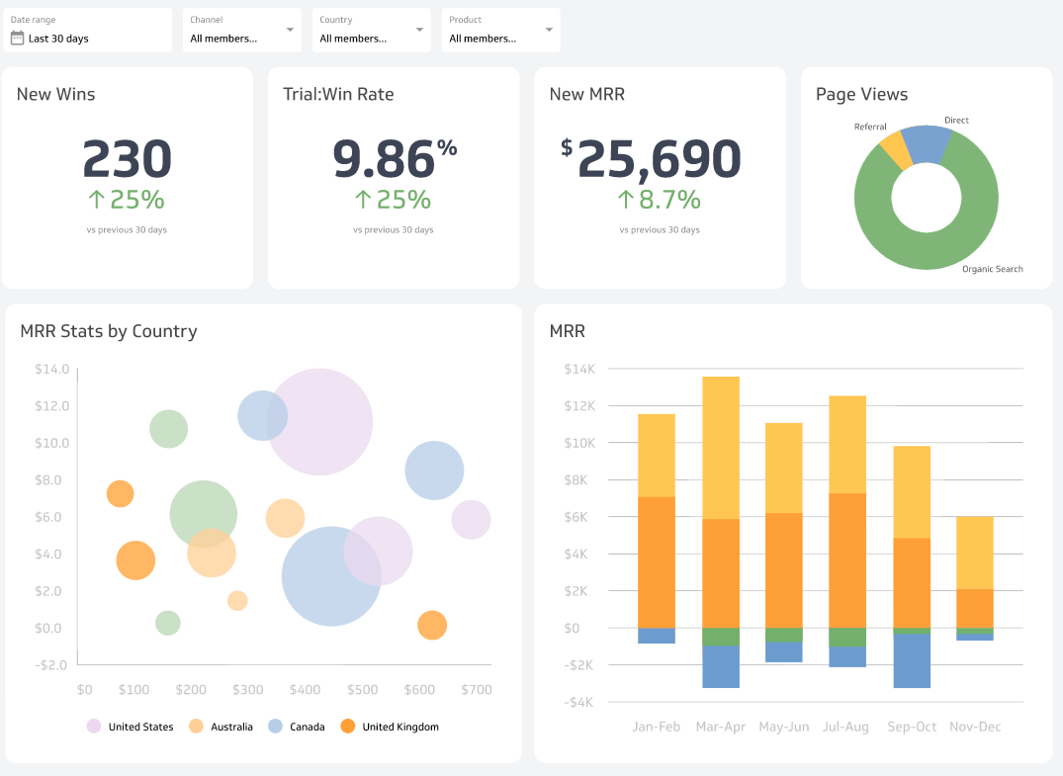Click the Referral chart label
Screen dimensions: 1063x776
[870, 127]
